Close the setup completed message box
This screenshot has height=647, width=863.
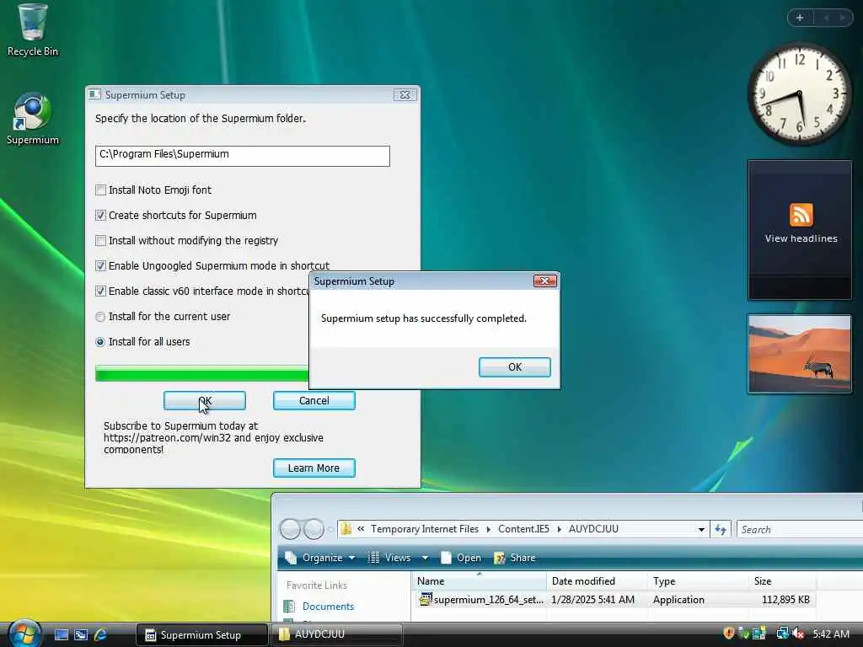545,281
